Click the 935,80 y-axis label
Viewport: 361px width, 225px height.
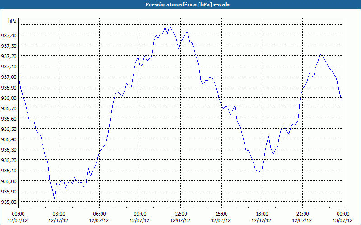(9, 202)
